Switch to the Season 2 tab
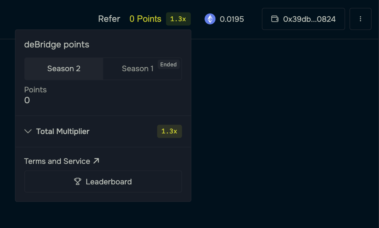379x228 pixels. [64, 69]
